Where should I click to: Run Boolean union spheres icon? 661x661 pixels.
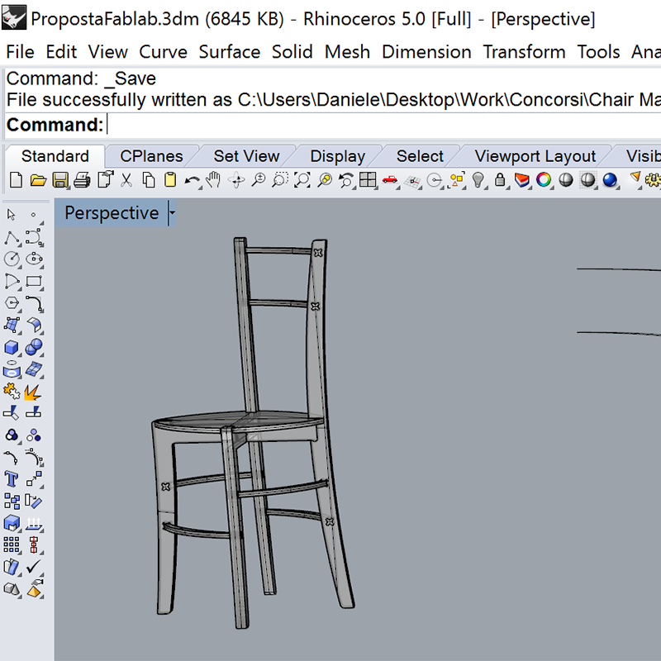(x=34, y=347)
